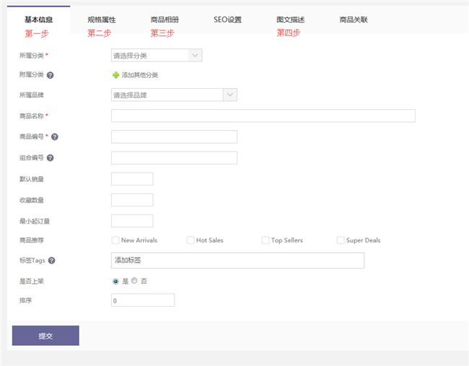469x366 pixels.
Task: Check the New Arrivals checkbox
Action: click(x=115, y=240)
